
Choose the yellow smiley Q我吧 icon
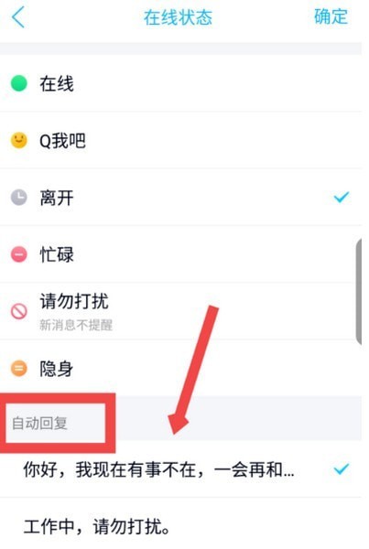point(19,140)
